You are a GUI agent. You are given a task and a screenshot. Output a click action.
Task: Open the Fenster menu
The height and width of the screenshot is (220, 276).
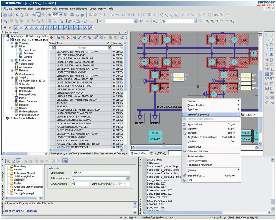(x=102, y=9)
